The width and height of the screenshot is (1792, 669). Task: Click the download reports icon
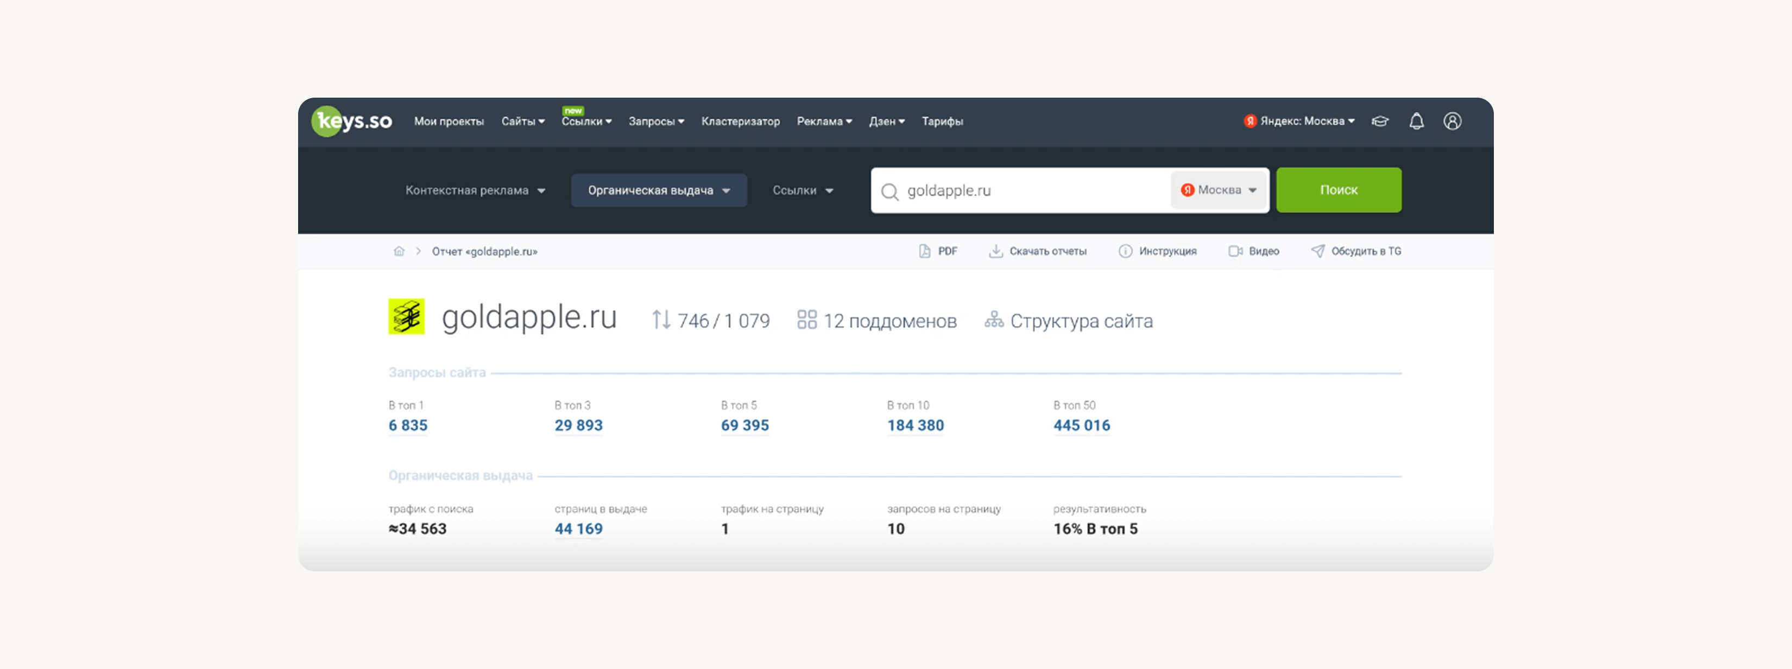click(x=996, y=251)
